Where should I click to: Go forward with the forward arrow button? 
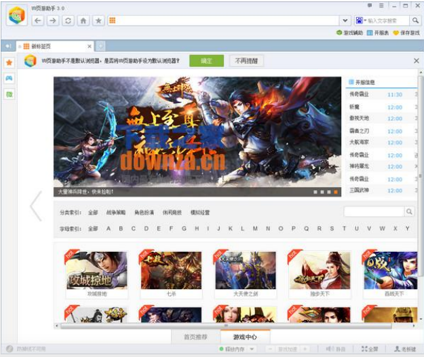click(x=53, y=20)
